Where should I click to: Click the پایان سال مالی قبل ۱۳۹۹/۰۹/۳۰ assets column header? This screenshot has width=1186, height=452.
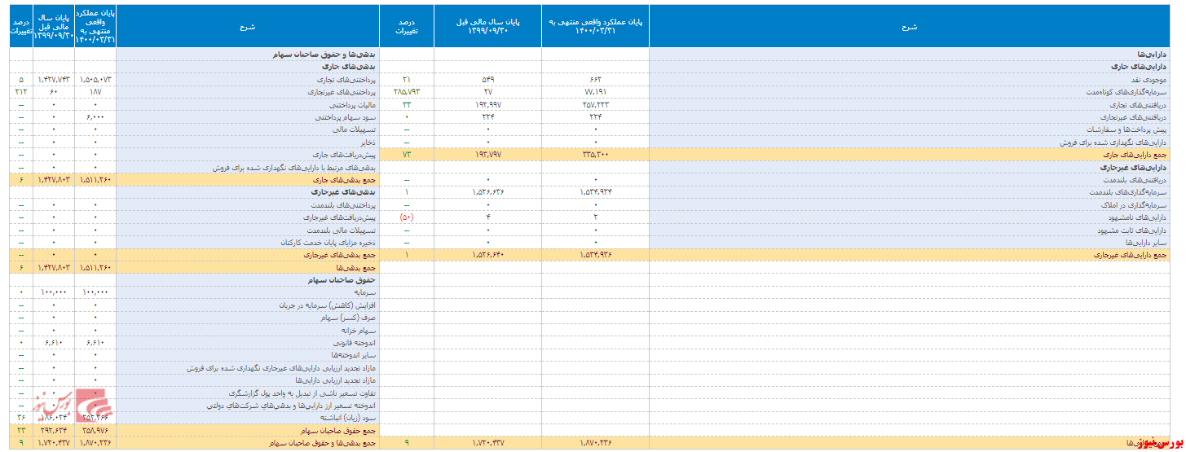[x=488, y=27]
